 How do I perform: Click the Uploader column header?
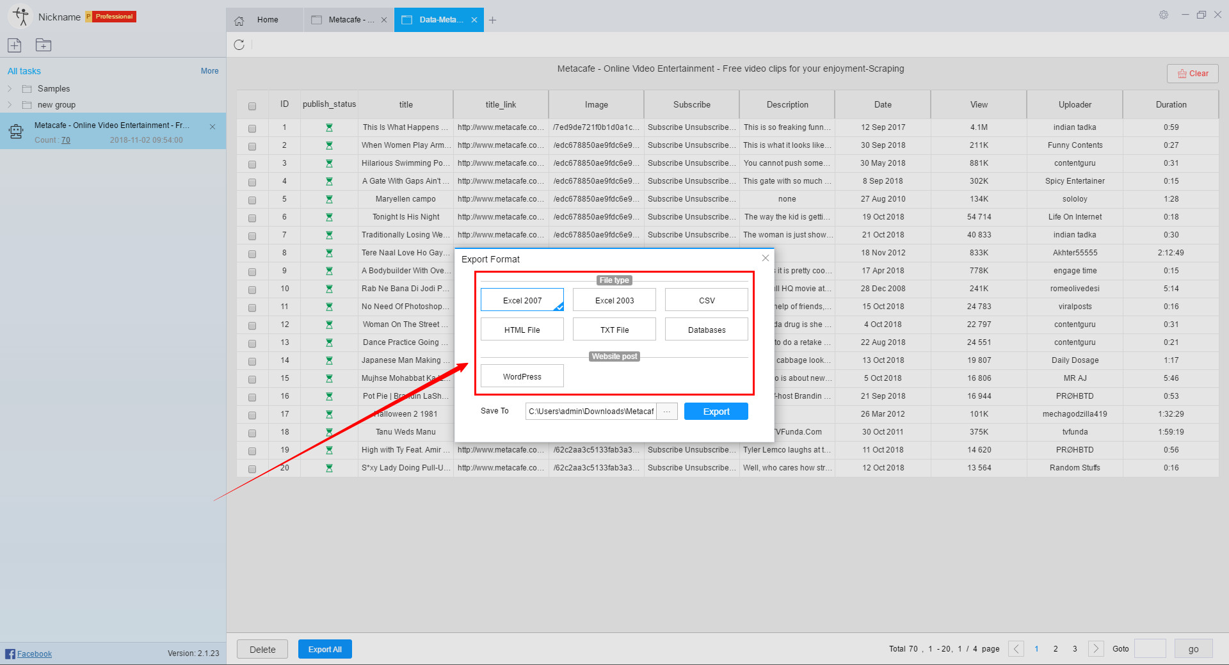pyautogui.click(x=1075, y=104)
